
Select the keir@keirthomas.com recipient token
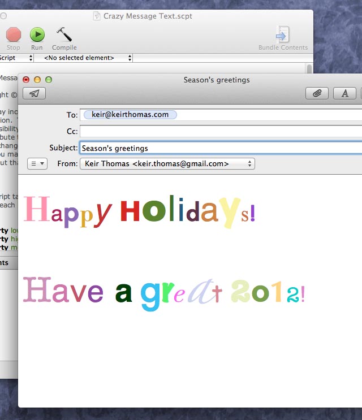pos(130,115)
